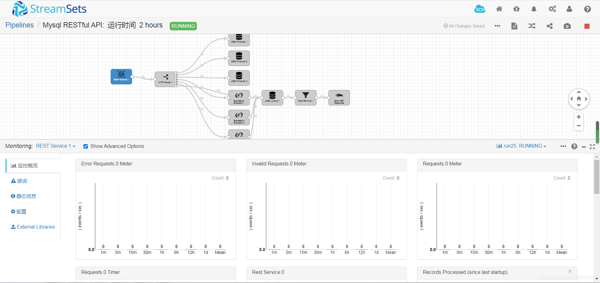This screenshot has width=600, height=283.
Task: Click Error Requests.0 Meter panel title
Action: pos(107,164)
